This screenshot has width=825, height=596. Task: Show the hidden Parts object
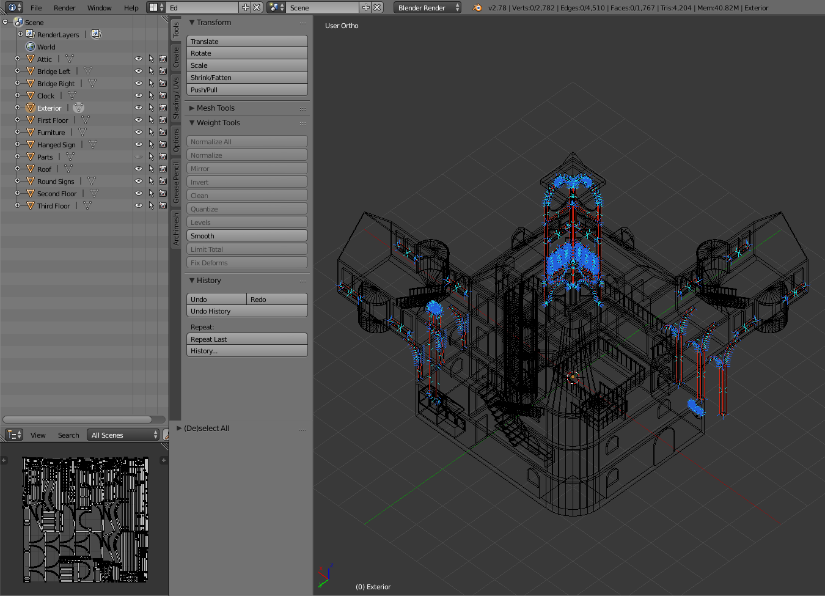[x=139, y=157]
